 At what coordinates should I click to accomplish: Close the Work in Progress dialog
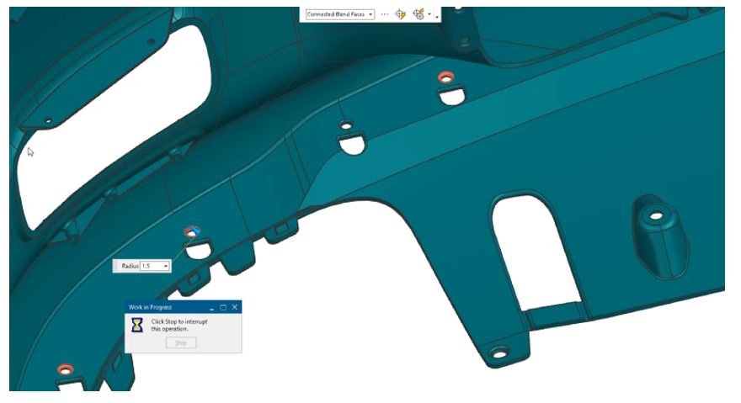click(235, 307)
